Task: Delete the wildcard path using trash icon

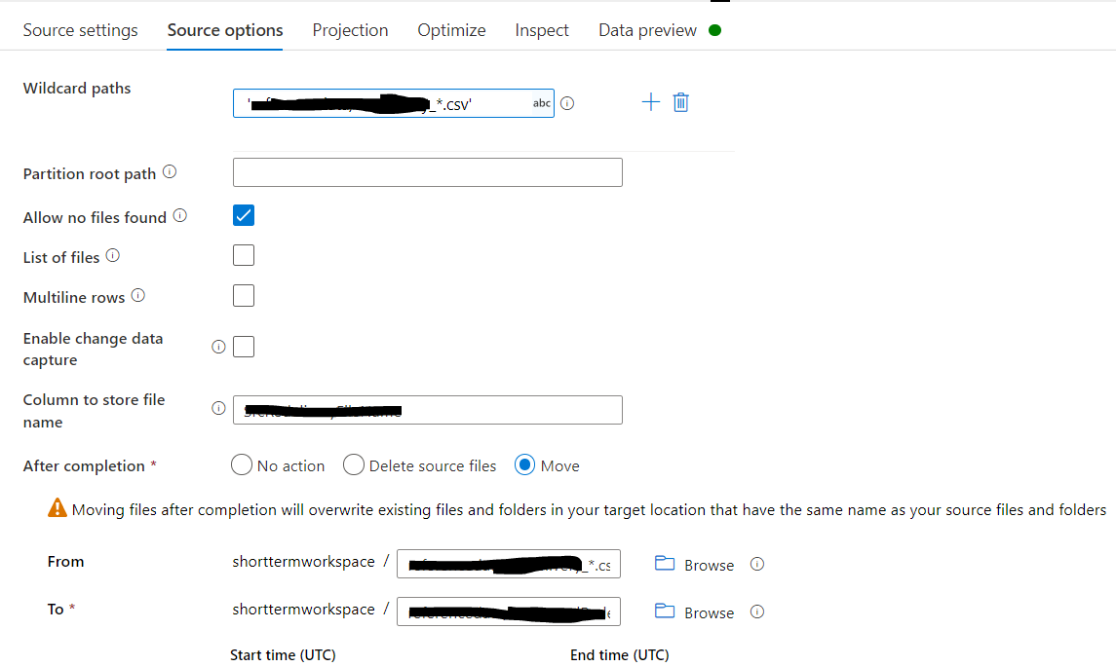Action: point(680,101)
